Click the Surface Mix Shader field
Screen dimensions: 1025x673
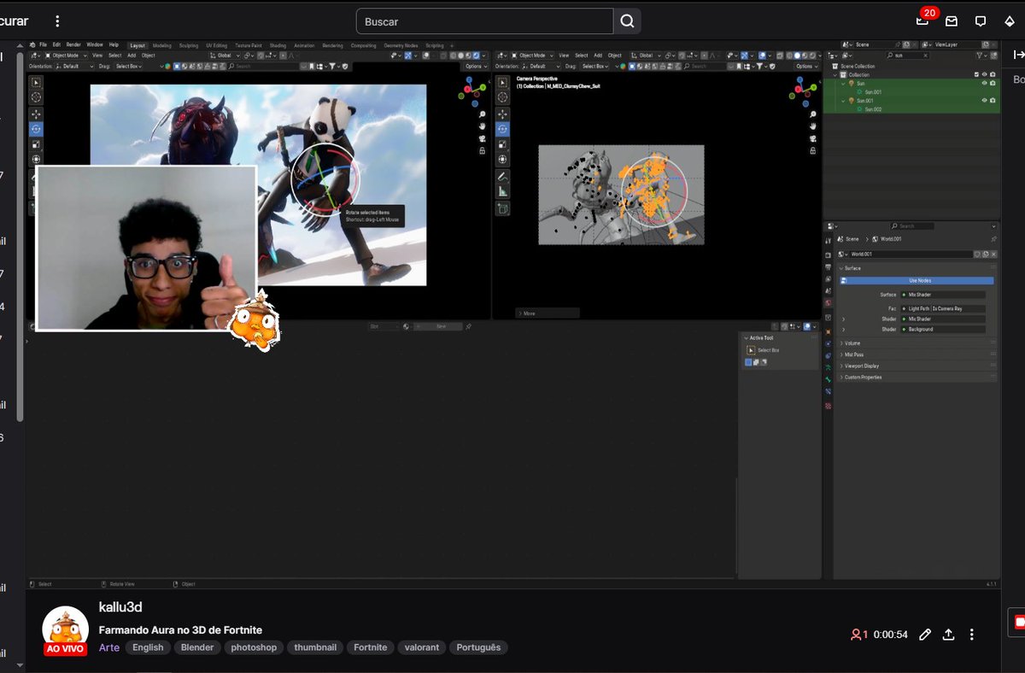(943, 295)
